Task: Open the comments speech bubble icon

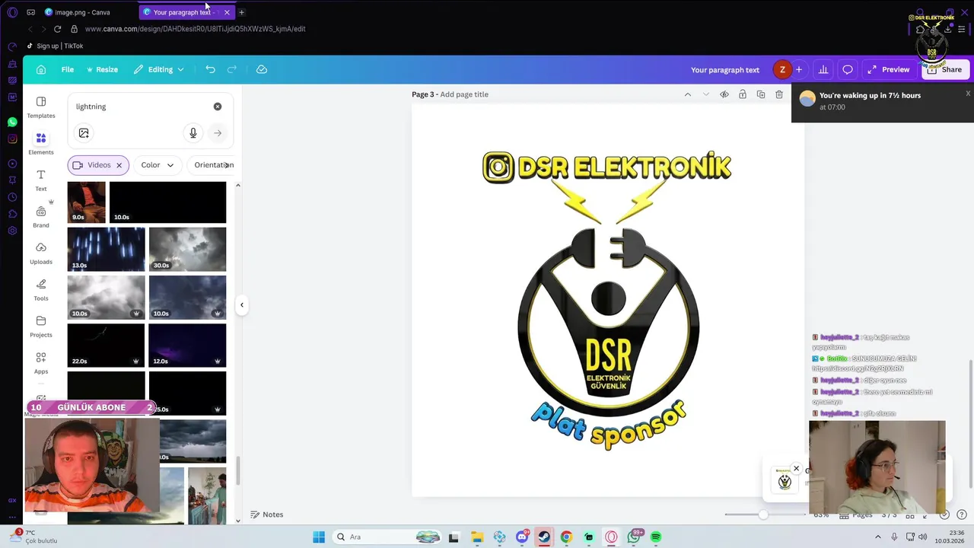Action: pyautogui.click(x=848, y=69)
